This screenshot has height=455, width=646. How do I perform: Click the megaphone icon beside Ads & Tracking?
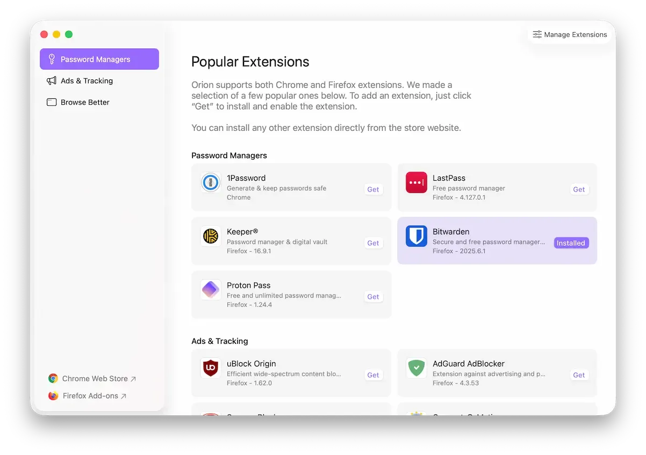point(52,80)
